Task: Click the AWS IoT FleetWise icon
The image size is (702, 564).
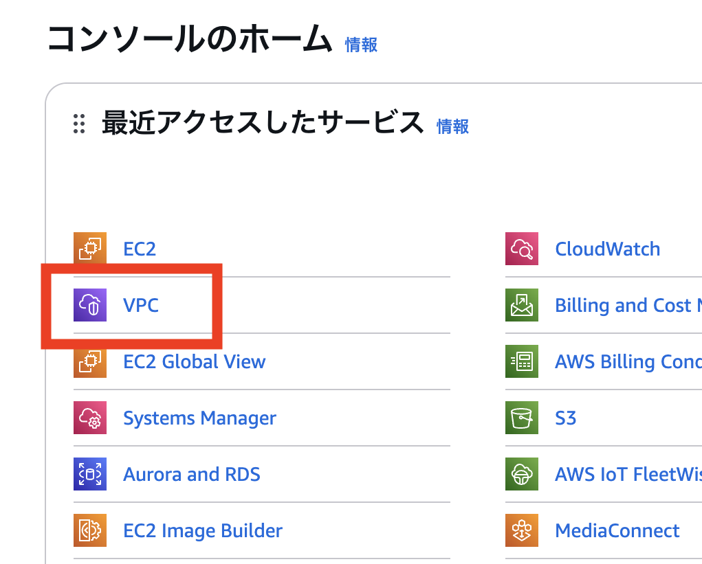Action: tap(521, 474)
